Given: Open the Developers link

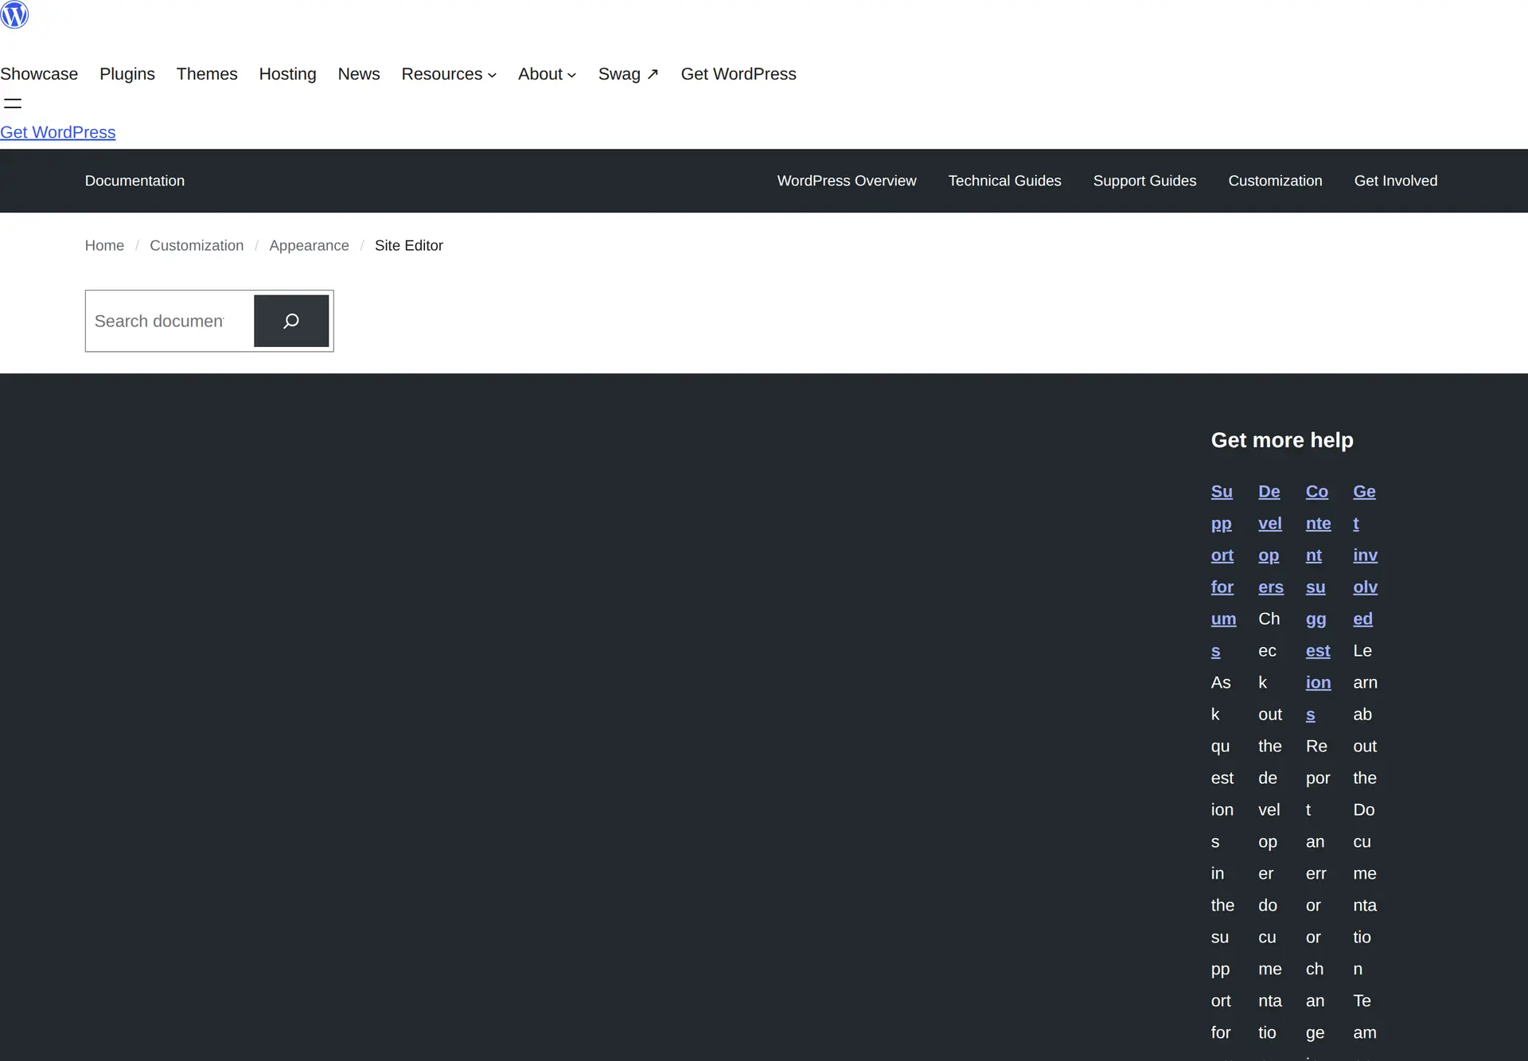Looking at the screenshot, I should (x=1271, y=539).
